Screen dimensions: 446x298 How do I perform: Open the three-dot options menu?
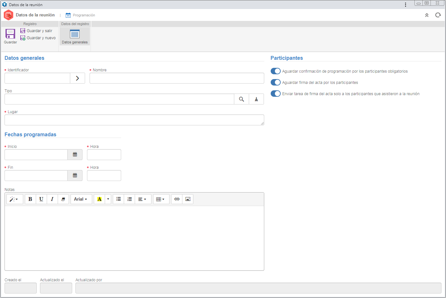(x=405, y=5)
